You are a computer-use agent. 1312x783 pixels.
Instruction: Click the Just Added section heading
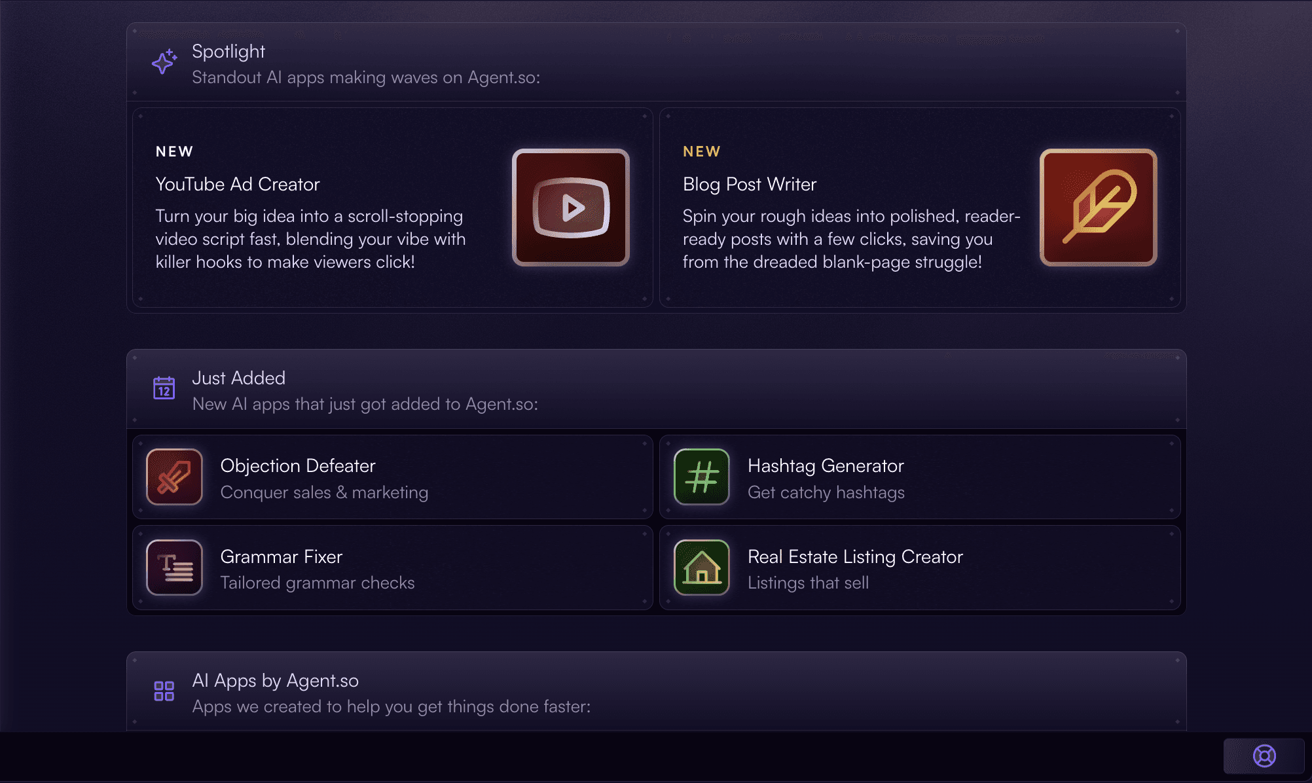(238, 378)
